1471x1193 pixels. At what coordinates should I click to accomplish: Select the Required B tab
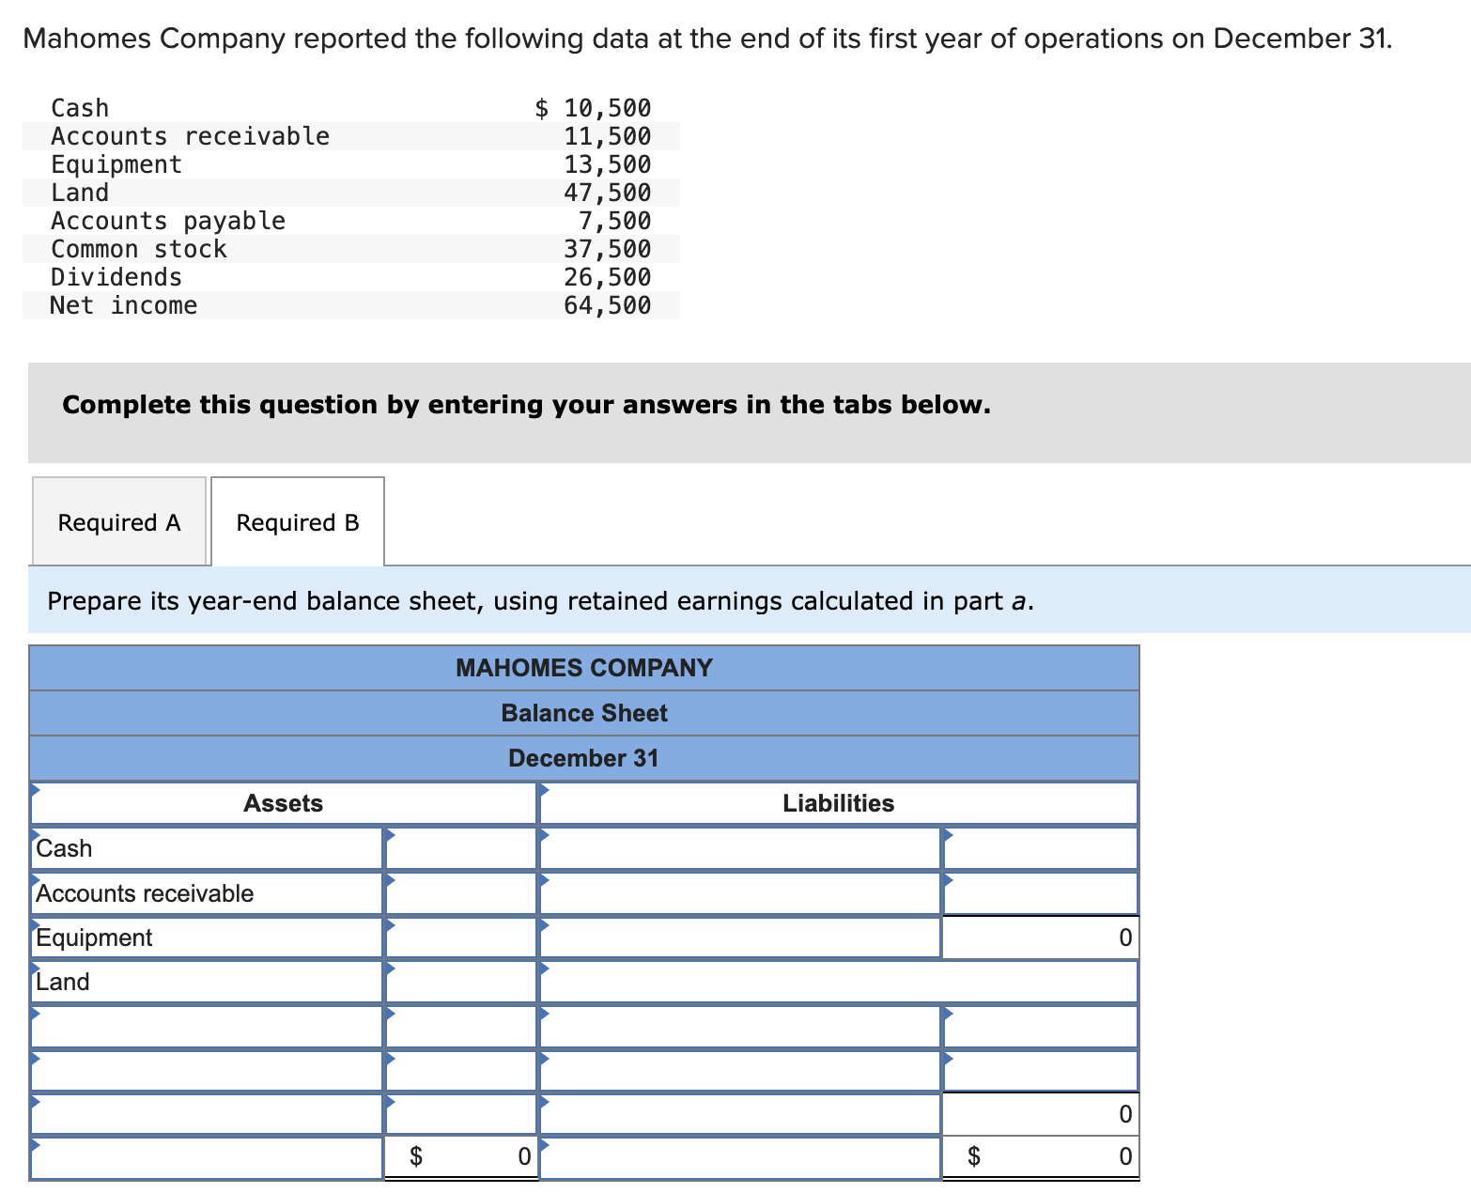click(x=298, y=521)
